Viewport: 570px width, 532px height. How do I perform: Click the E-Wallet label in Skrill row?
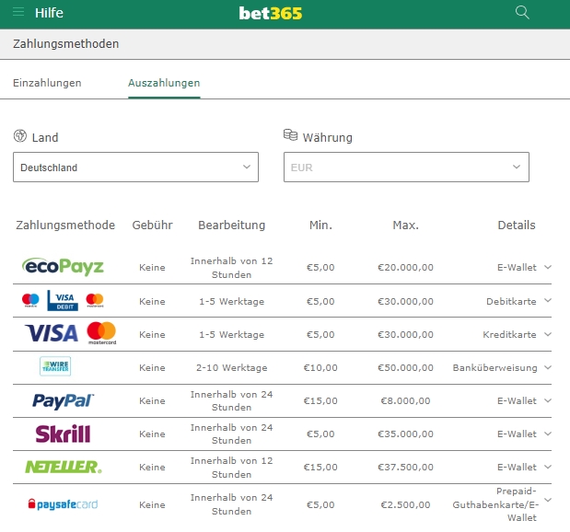coord(517,434)
